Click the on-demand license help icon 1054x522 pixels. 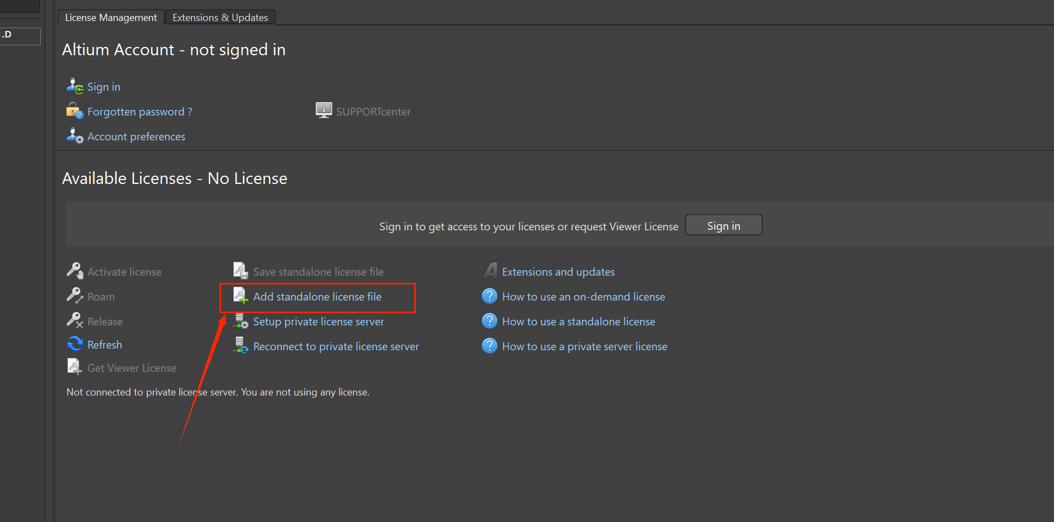489,296
